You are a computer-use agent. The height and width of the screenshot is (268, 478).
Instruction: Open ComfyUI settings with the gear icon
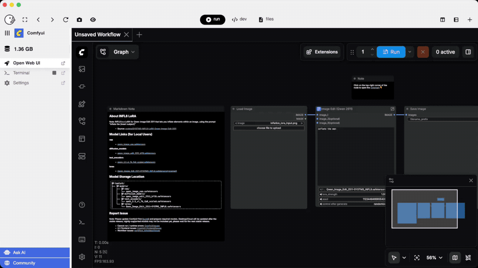82,257
